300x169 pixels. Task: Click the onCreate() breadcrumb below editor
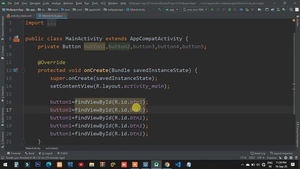click(x=52, y=148)
